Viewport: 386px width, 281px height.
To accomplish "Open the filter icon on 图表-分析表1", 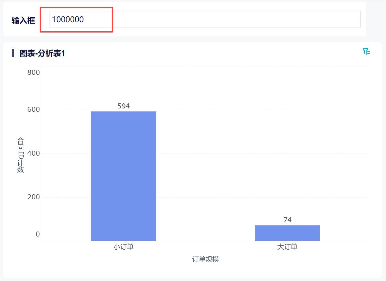I will pos(366,51).
